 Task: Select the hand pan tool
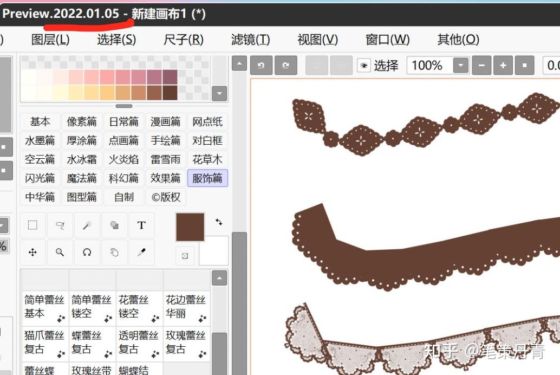pyautogui.click(x=114, y=253)
